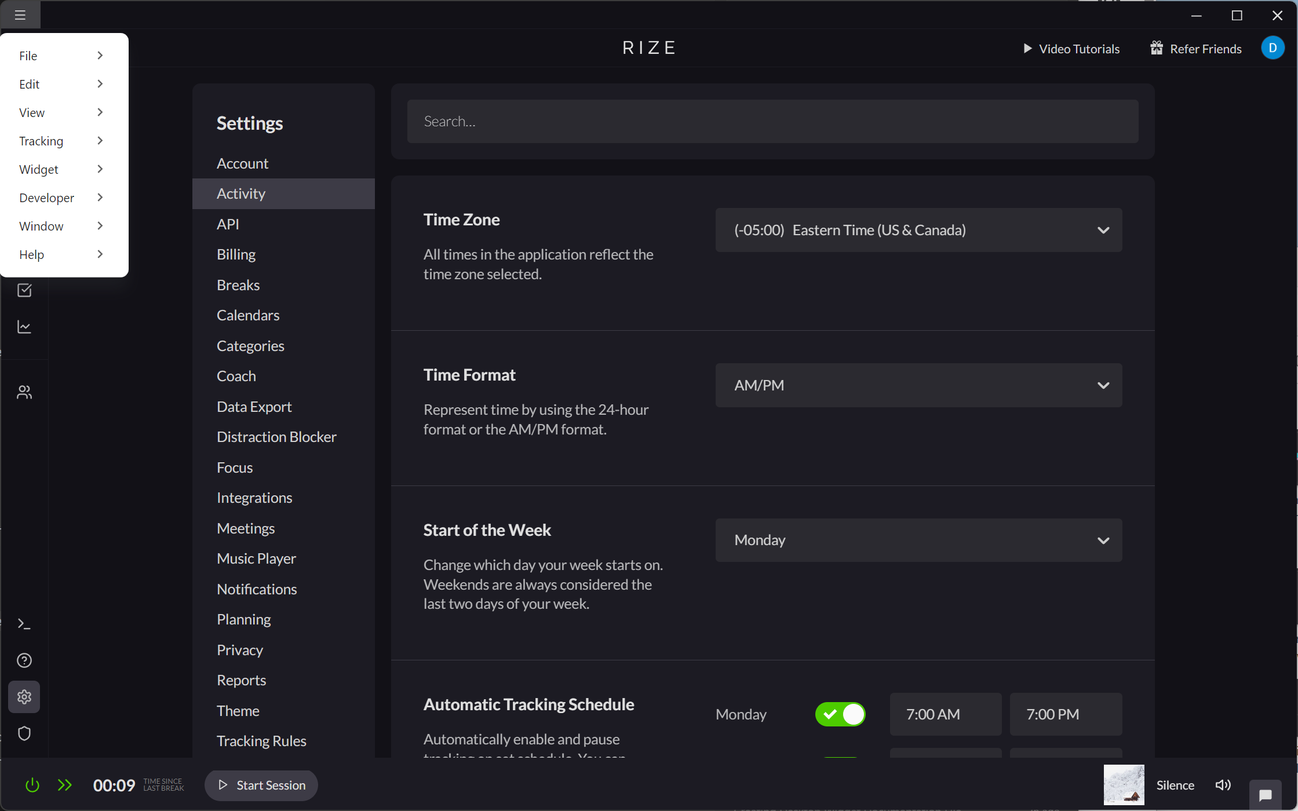Open the terminal/console sidebar icon

[x=24, y=624]
